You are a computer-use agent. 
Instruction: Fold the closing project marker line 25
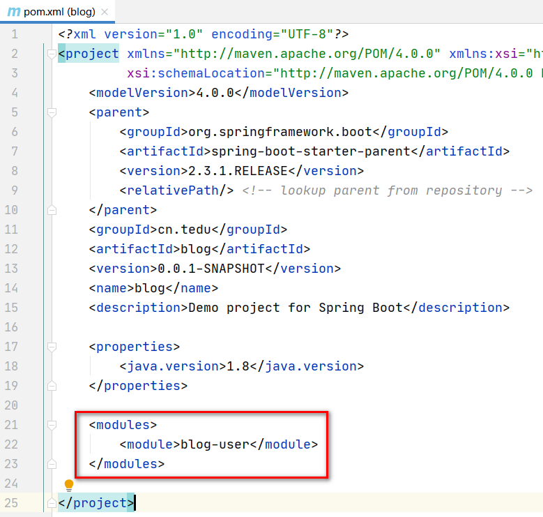pos(52,503)
